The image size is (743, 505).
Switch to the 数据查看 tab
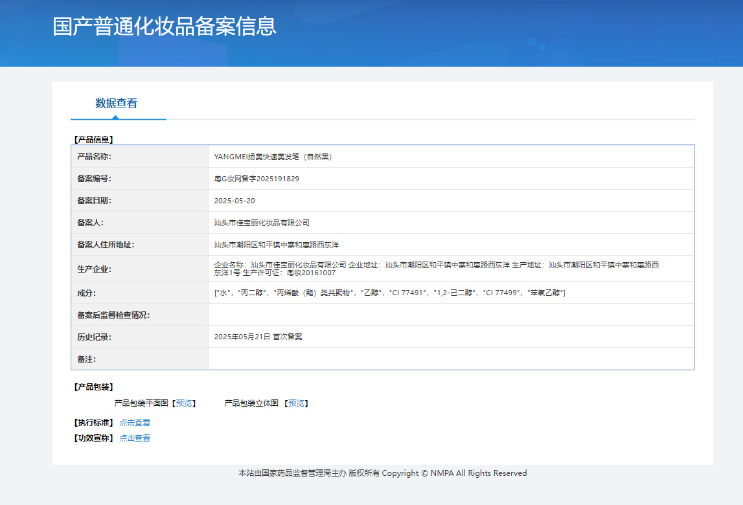[117, 104]
